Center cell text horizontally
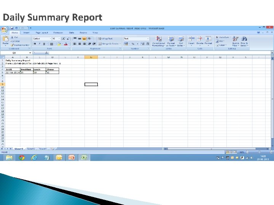 pyautogui.click(x=80, y=44)
